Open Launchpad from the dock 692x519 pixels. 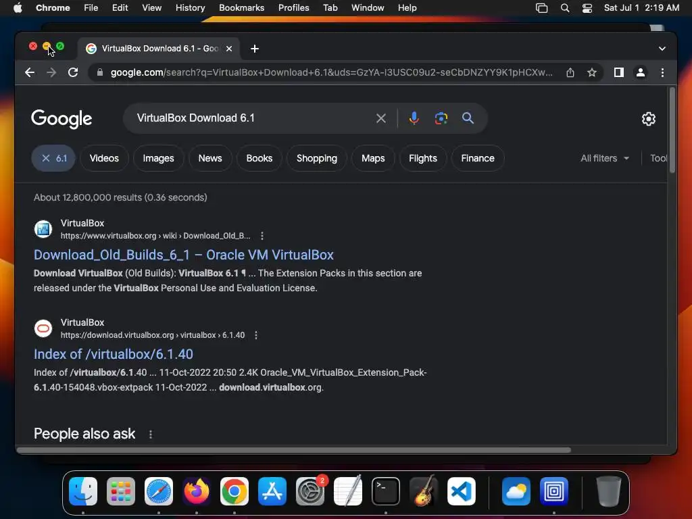point(121,491)
